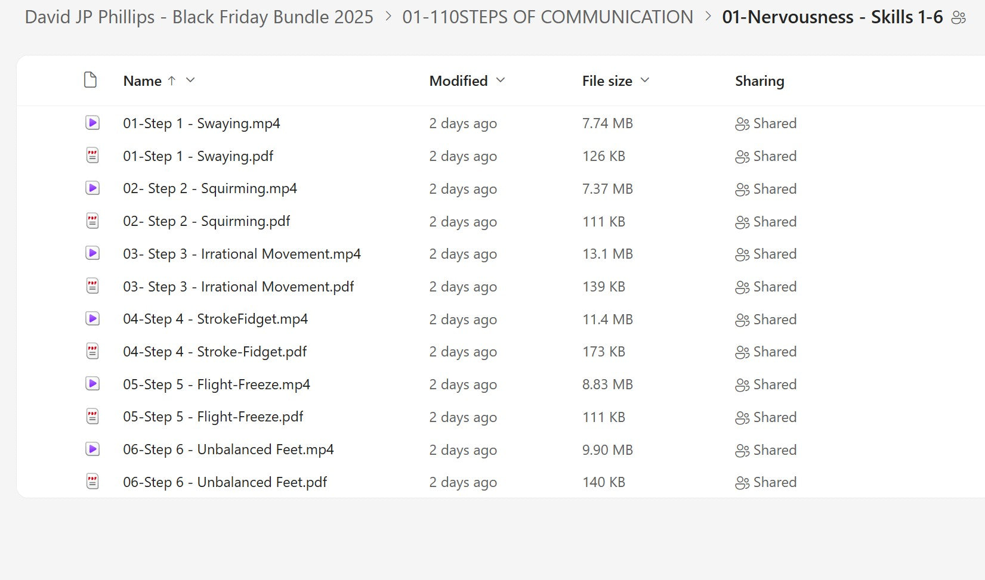Click the Sharing column header
Image resolution: width=985 pixels, height=580 pixels.
coord(759,81)
